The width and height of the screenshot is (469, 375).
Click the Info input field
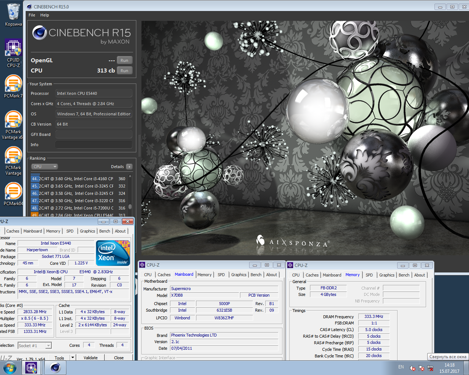94,145
